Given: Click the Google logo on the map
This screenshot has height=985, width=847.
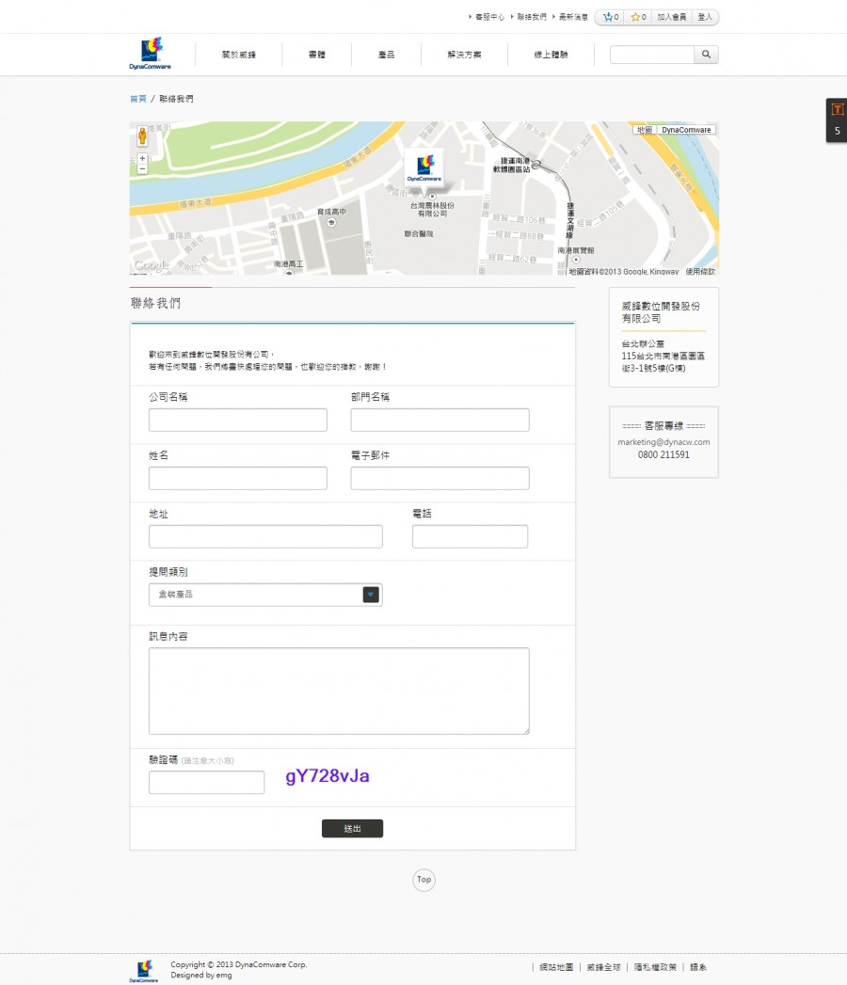Looking at the screenshot, I should 150,266.
